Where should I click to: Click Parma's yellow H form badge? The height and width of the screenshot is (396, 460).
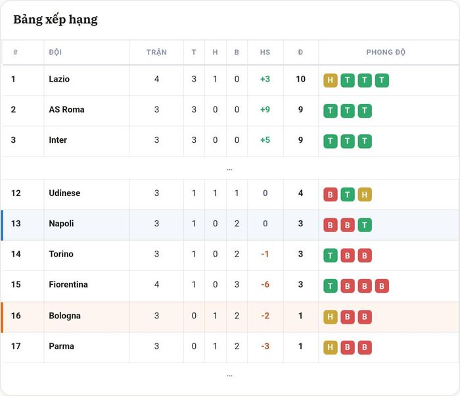[x=331, y=347]
